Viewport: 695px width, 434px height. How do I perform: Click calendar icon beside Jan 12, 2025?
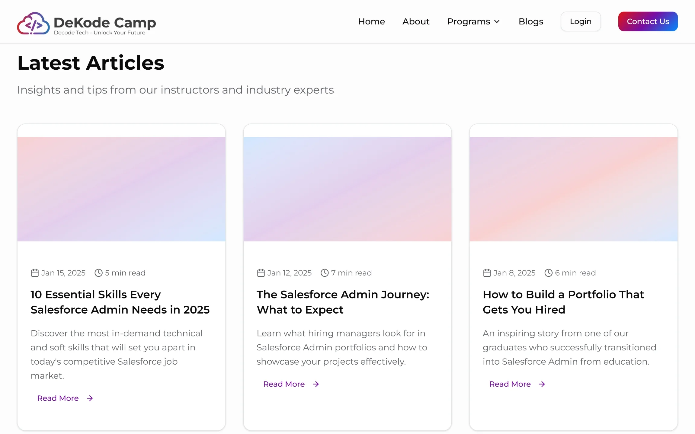pyautogui.click(x=261, y=273)
